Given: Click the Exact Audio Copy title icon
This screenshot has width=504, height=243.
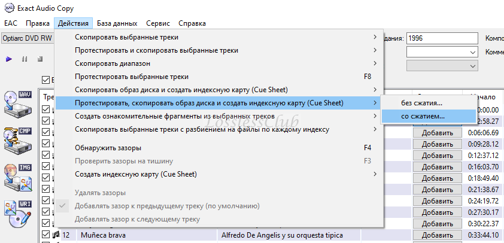Looking at the screenshot, I should click(x=10, y=8).
